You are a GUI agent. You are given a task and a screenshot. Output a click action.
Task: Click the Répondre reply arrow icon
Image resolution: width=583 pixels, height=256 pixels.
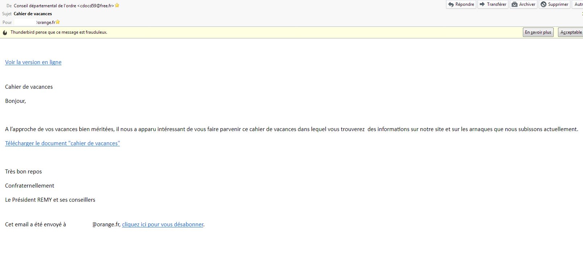(x=451, y=5)
